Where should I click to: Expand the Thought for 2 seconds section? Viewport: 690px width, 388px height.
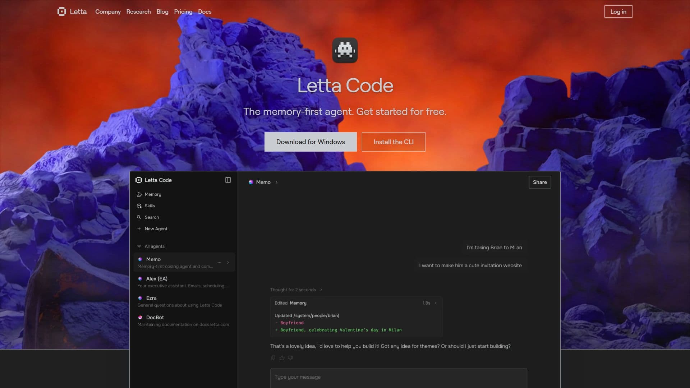click(x=321, y=290)
